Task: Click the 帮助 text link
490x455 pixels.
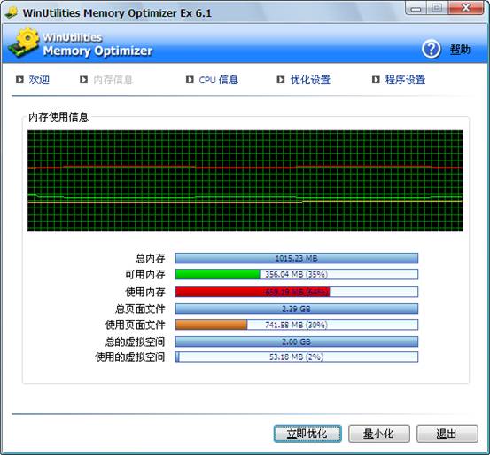Action: (460, 50)
